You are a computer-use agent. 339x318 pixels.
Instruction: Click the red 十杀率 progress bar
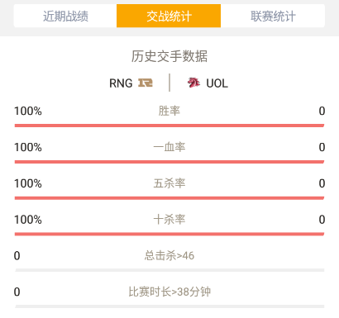169,235
